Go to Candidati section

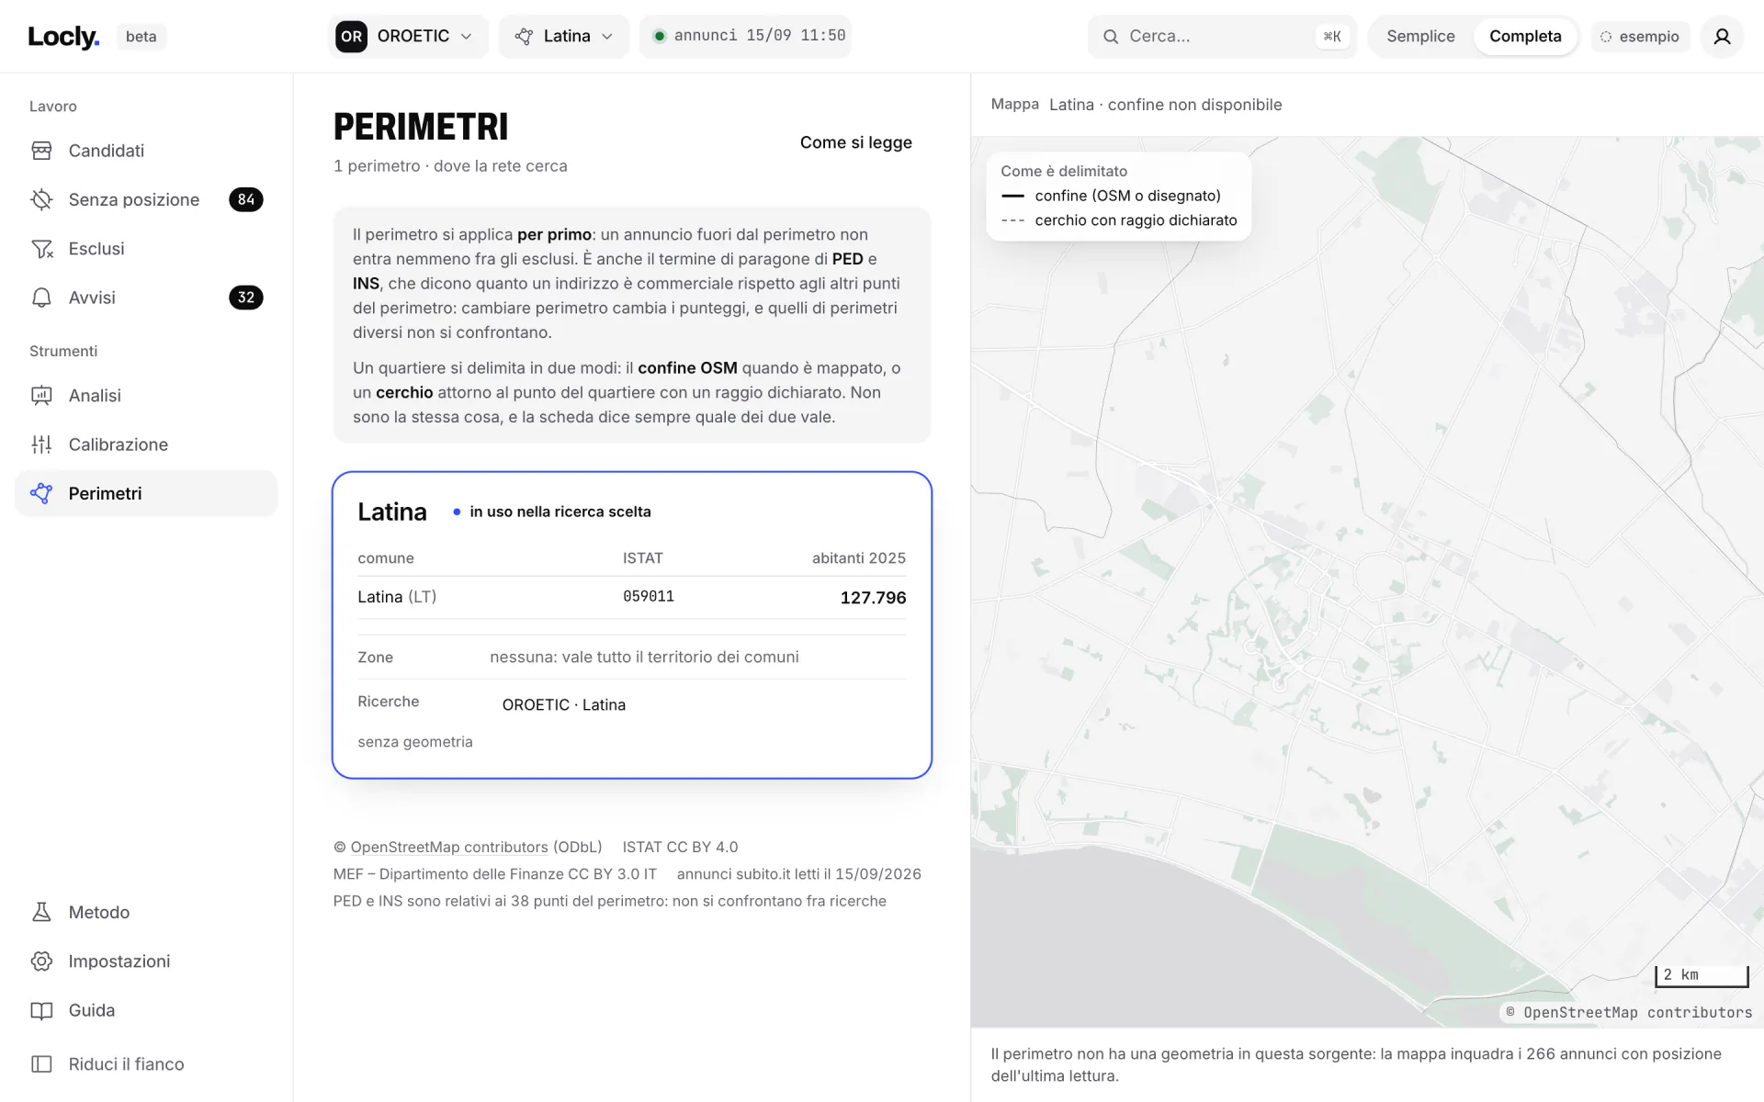tap(146, 151)
